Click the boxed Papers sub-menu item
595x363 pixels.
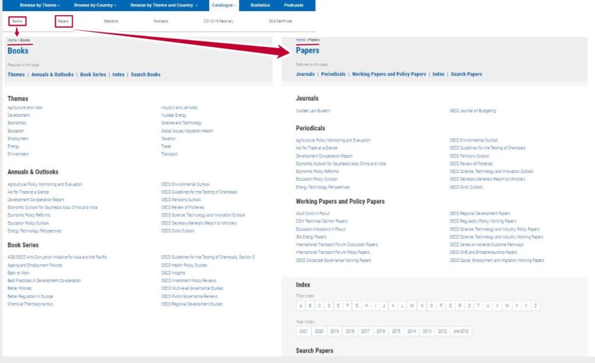coord(63,21)
